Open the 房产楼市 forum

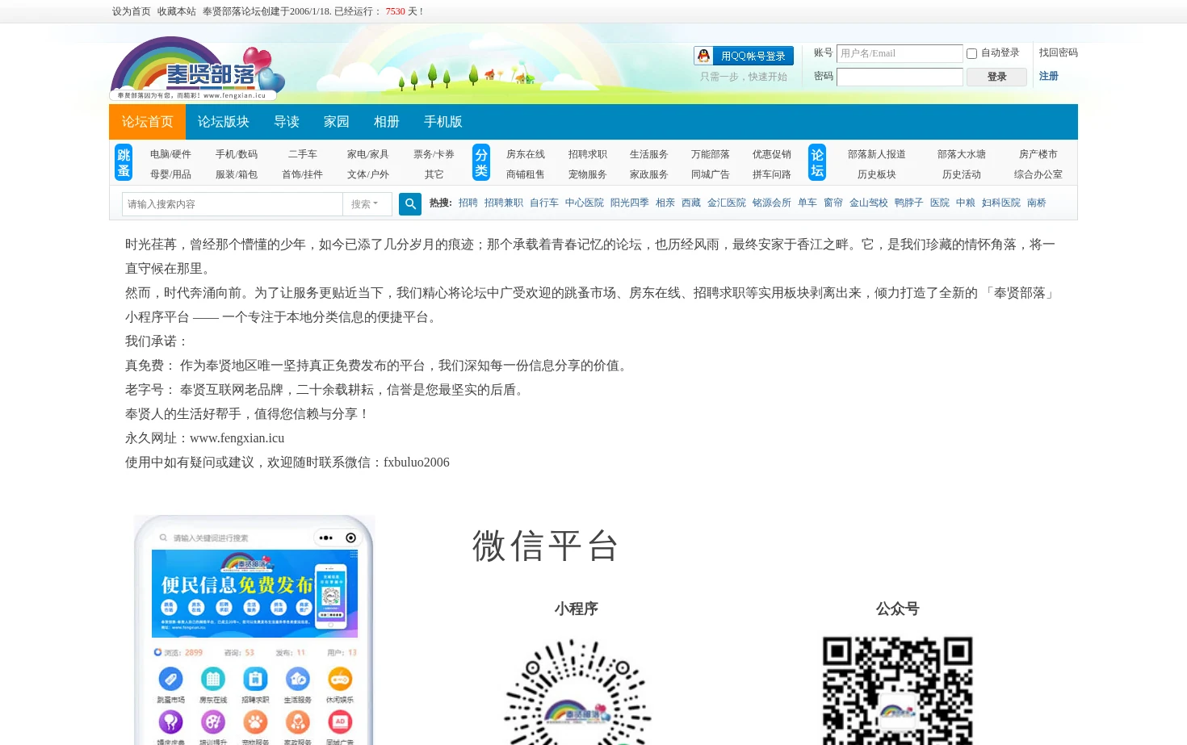coord(1038,154)
